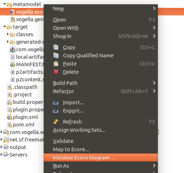Select Initialize Ecore Diagram menu entry
The image size is (184, 173).
101,158
